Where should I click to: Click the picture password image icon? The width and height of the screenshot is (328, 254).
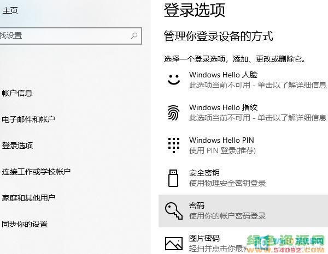tap(174, 243)
